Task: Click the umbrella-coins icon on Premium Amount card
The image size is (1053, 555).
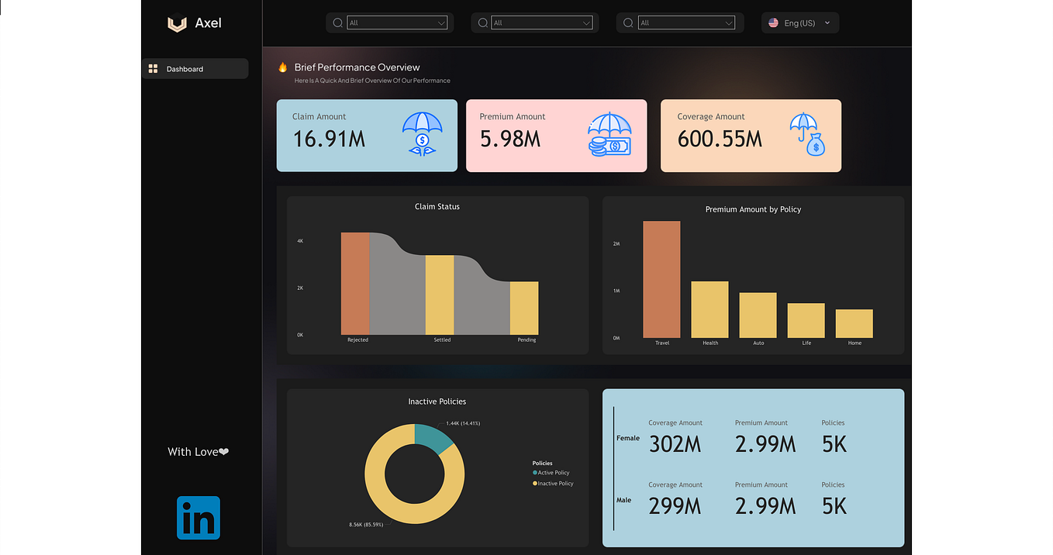Action: pyautogui.click(x=609, y=135)
